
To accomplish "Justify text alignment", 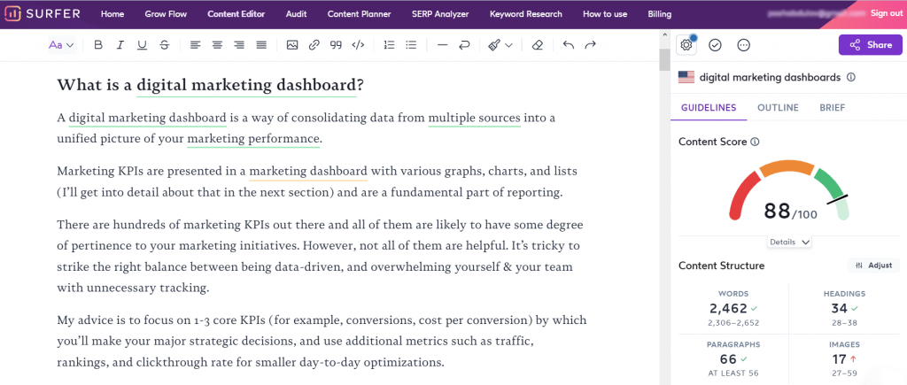I will click(x=261, y=45).
